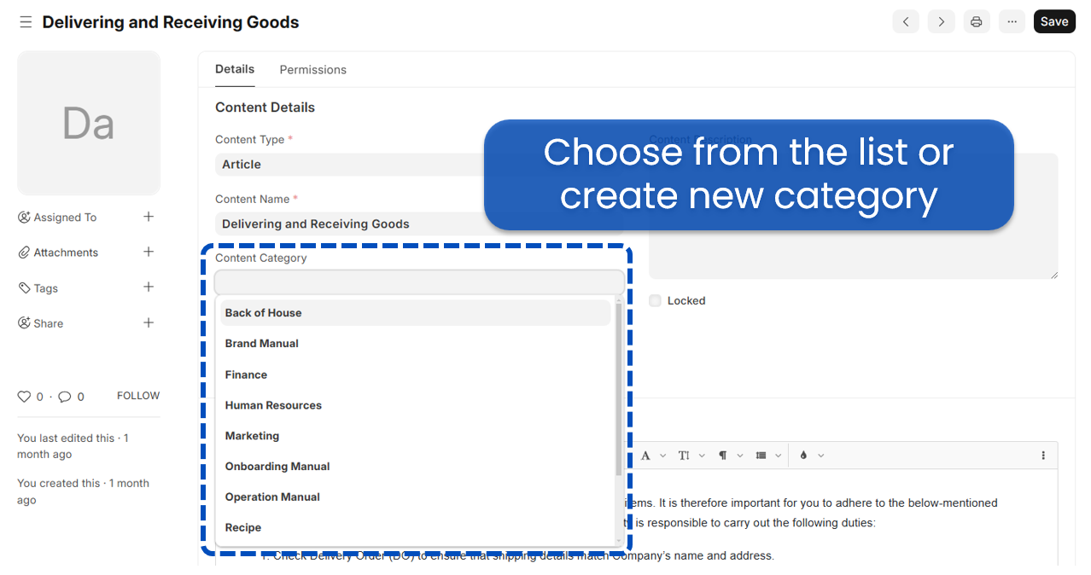Add an attachment with plus icon
Viewport: 1091px width, 575px height.
pos(149,252)
